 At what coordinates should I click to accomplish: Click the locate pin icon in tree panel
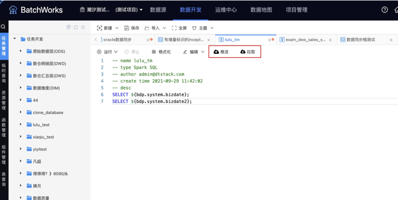[x=68, y=27]
